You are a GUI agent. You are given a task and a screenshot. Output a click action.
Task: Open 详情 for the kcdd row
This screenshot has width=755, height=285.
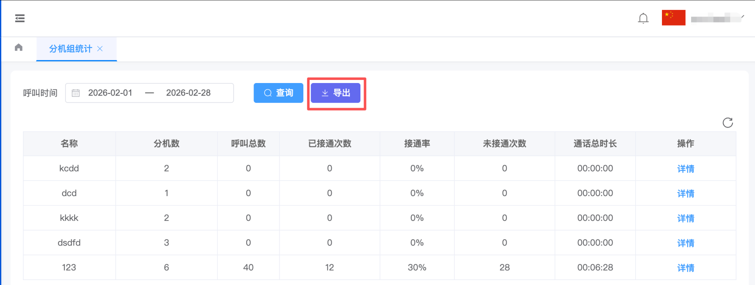(685, 169)
